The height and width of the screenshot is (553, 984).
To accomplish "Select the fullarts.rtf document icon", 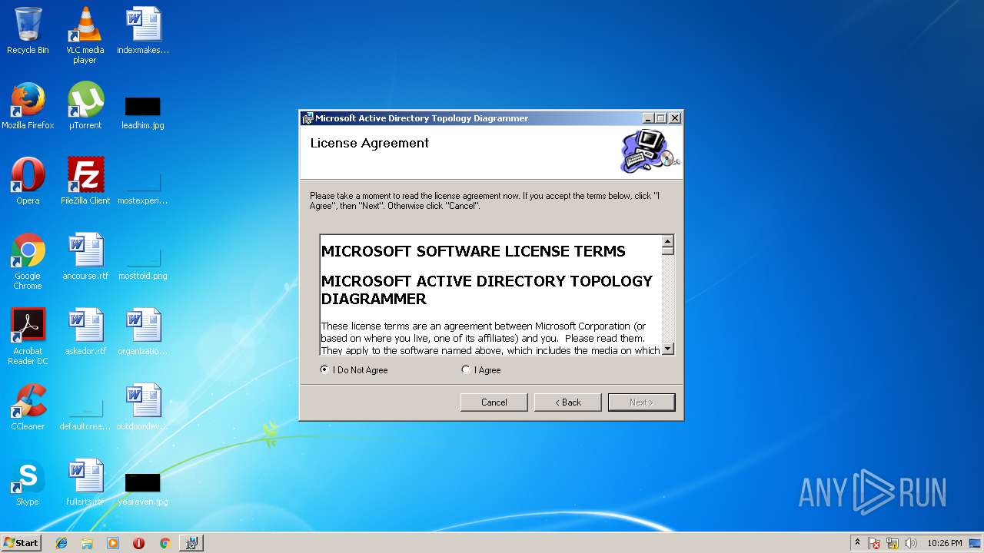I will coord(85,482).
